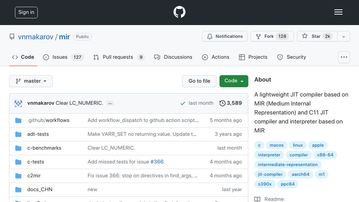Click the 127 issues counter

pyautogui.click(x=77, y=57)
